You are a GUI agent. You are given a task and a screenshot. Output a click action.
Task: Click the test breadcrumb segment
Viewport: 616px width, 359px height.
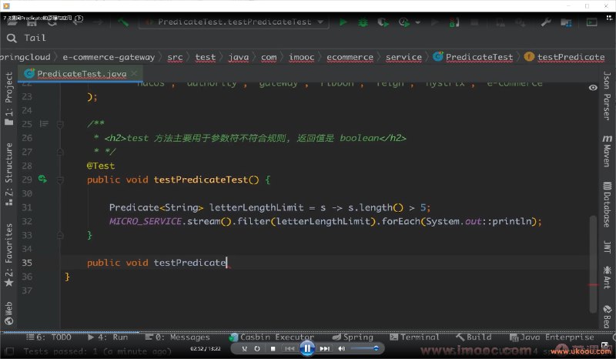pyautogui.click(x=206, y=57)
